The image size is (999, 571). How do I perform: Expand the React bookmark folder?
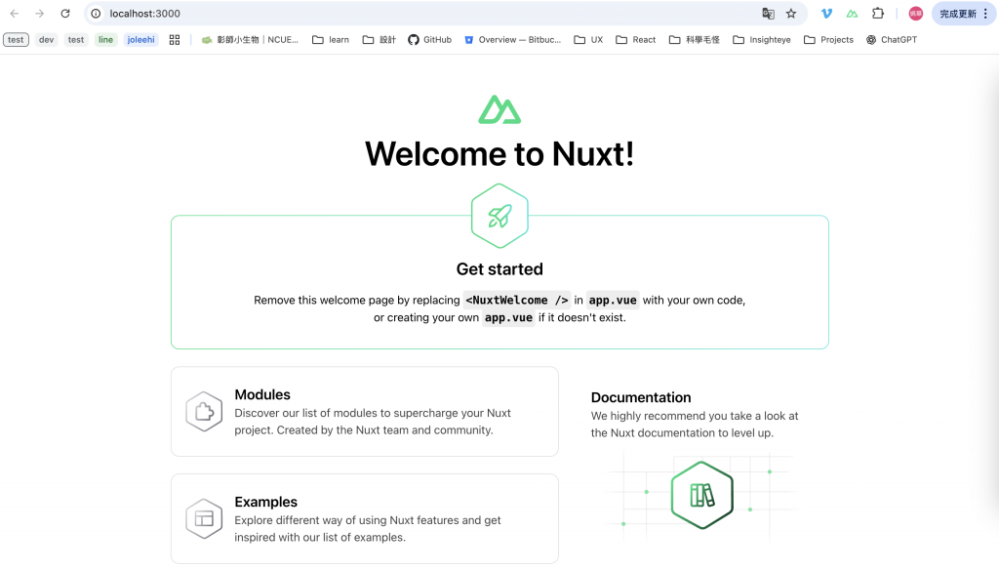[x=636, y=39]
